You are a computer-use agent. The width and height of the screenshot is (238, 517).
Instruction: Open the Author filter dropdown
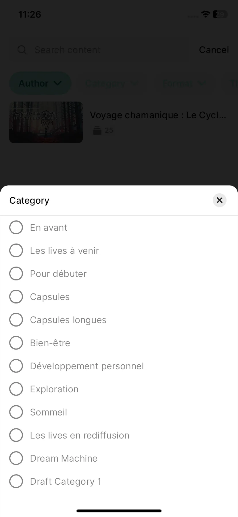tap(40, 83)
